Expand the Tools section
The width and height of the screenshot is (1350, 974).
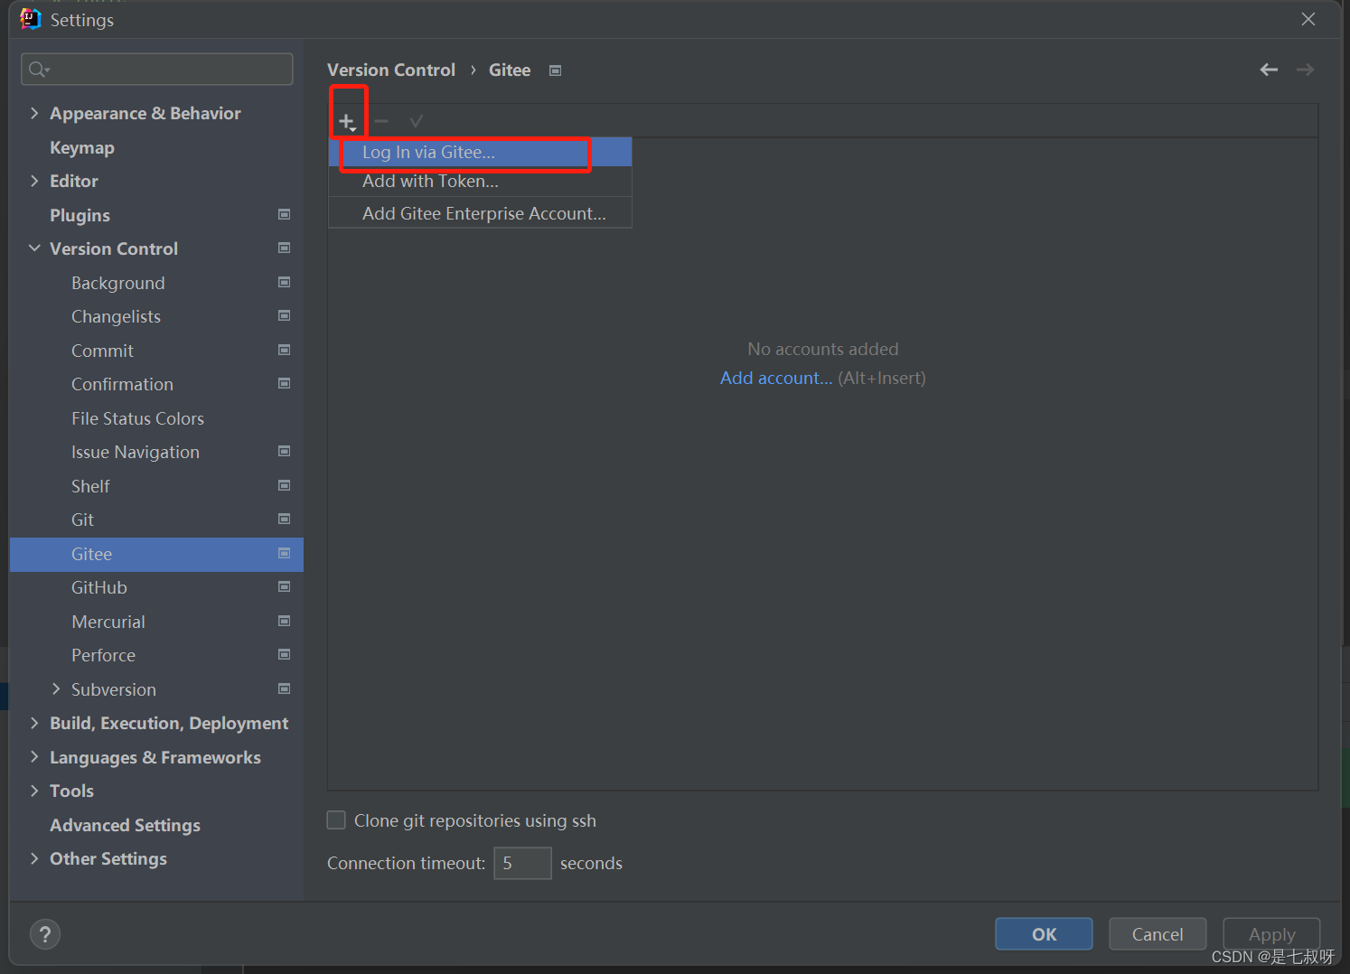tap(34, 791)
